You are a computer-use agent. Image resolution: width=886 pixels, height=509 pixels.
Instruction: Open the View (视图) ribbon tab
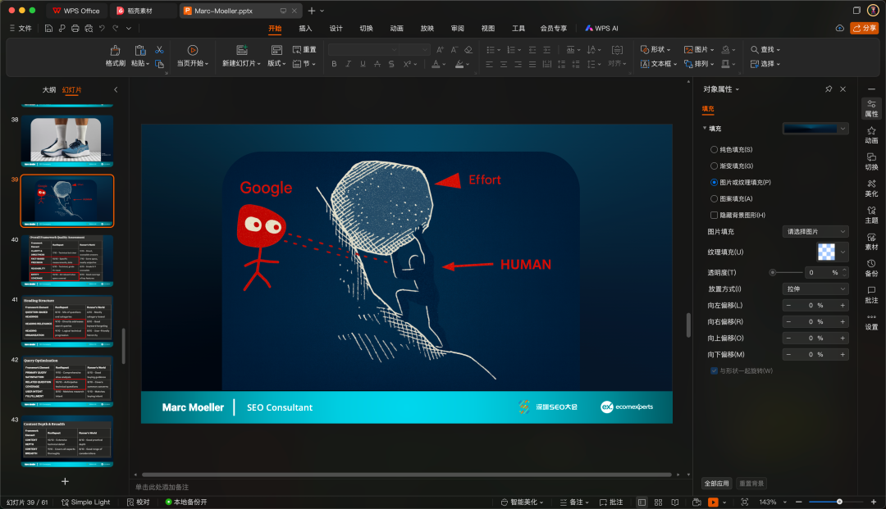tap(487, 28)
